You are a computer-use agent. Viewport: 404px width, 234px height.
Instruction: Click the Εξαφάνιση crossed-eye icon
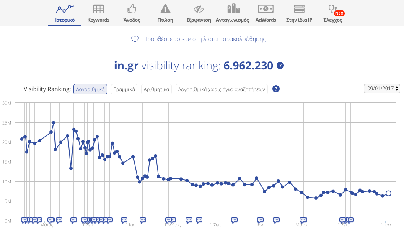(199, 9)
